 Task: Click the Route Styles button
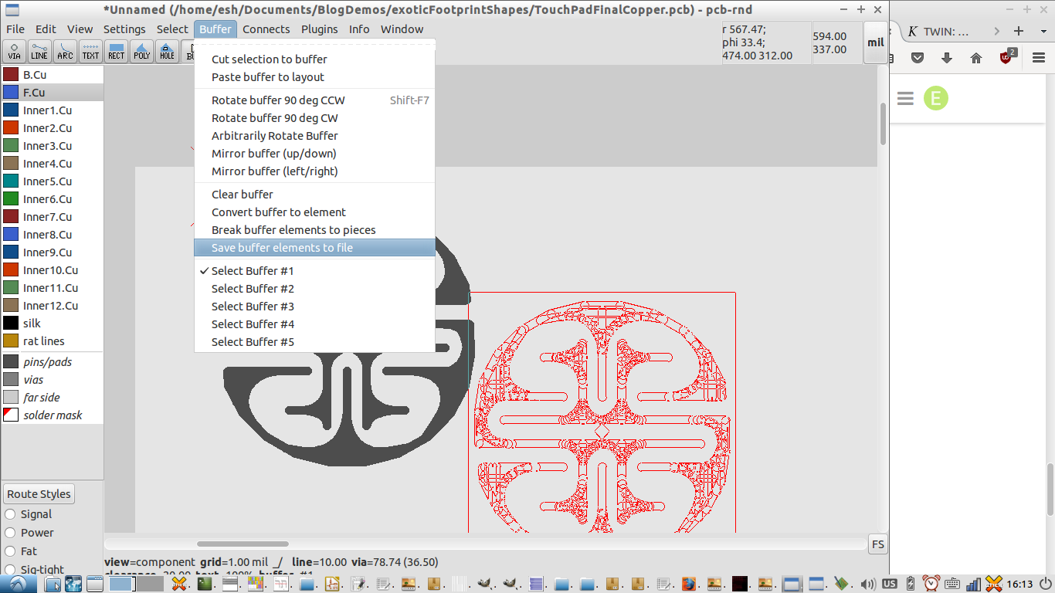click(39, 493)
